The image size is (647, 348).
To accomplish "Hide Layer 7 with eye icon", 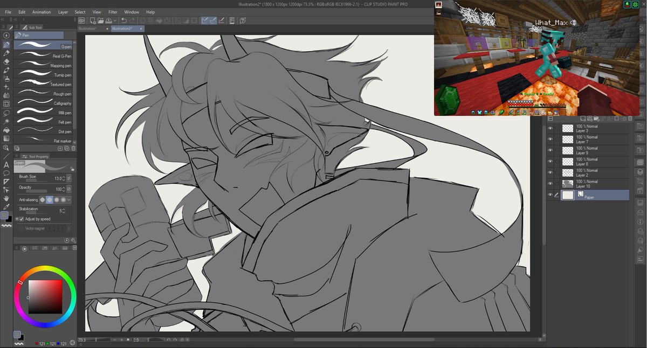I will click(x=550, y=139).
